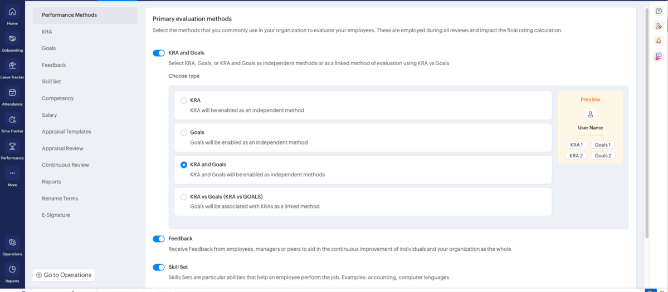Image resolution: width=668 pixels, height=292 pixels.
Task: Click the vertical page scrollbar
Action: [x=646, y=122]
